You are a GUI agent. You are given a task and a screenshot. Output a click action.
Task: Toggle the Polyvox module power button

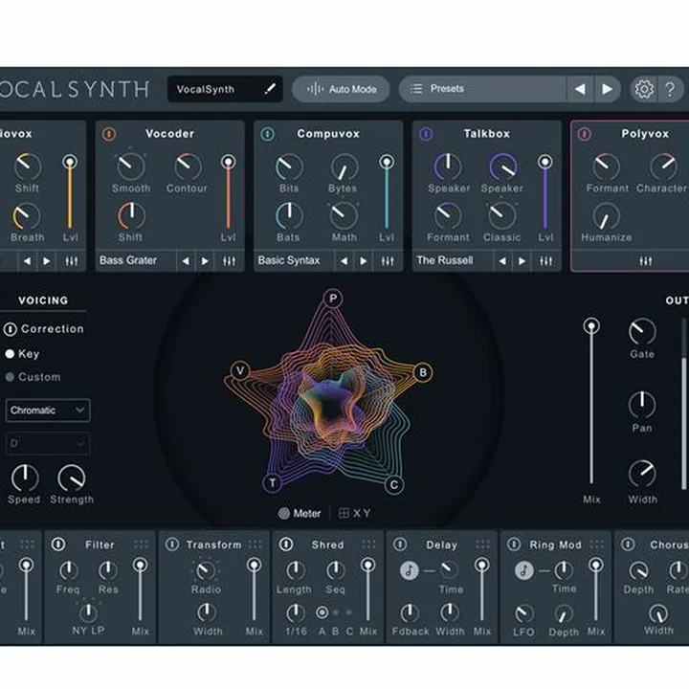click(584, 134)
